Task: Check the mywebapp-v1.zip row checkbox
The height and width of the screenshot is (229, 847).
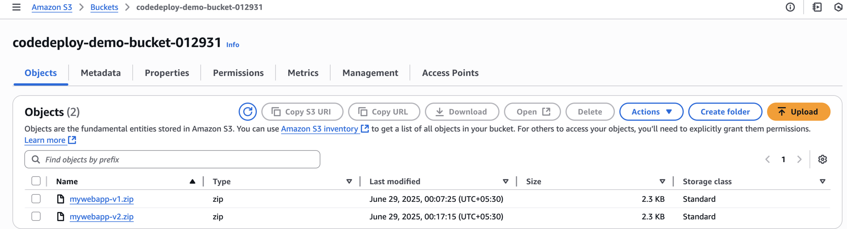Action: pyautogui.click(x=36, y=199)
